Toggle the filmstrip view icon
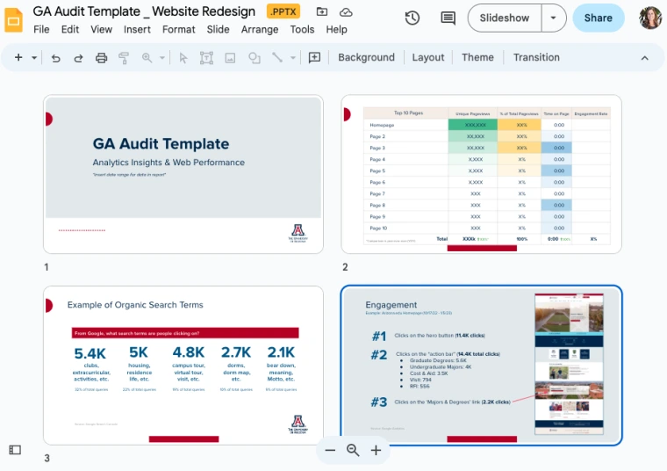The image size is (667, 471). click(15, 450)
